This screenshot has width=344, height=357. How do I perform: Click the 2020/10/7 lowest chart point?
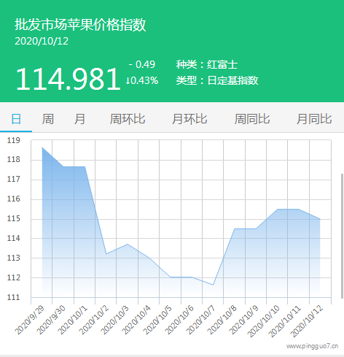213,285
